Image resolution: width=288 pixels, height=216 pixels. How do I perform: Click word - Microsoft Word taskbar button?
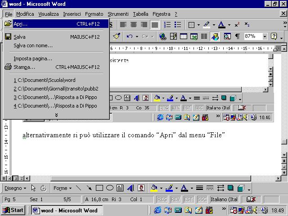[x=67, y=210]
